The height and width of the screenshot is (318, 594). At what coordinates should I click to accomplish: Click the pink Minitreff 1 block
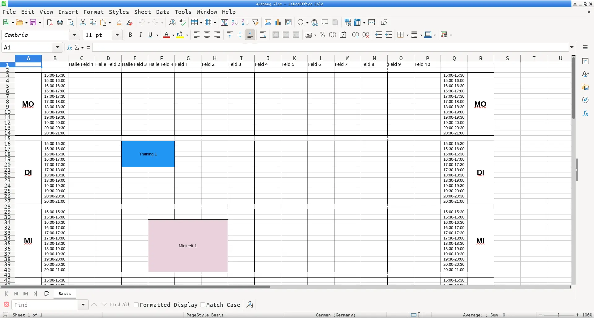click(188, 246)
